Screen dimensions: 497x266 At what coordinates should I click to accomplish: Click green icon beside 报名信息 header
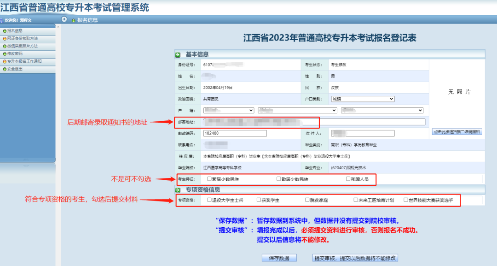[x=73, y=20]
